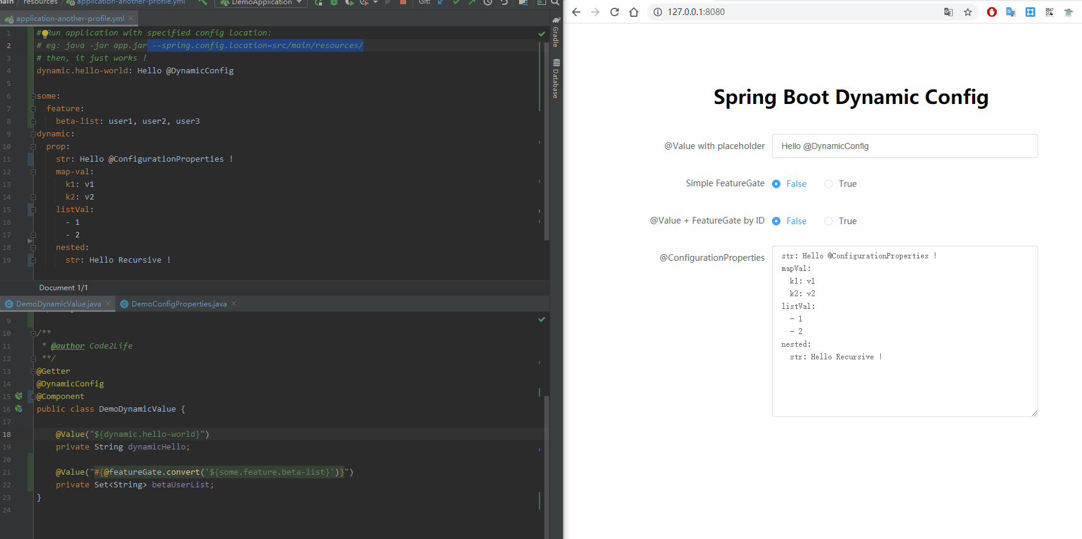Switch to the DemoConfigProperties.java tab

(x=178, y=304)
